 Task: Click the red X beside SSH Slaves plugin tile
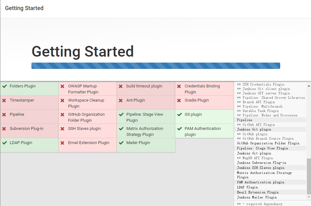(63, 129)
